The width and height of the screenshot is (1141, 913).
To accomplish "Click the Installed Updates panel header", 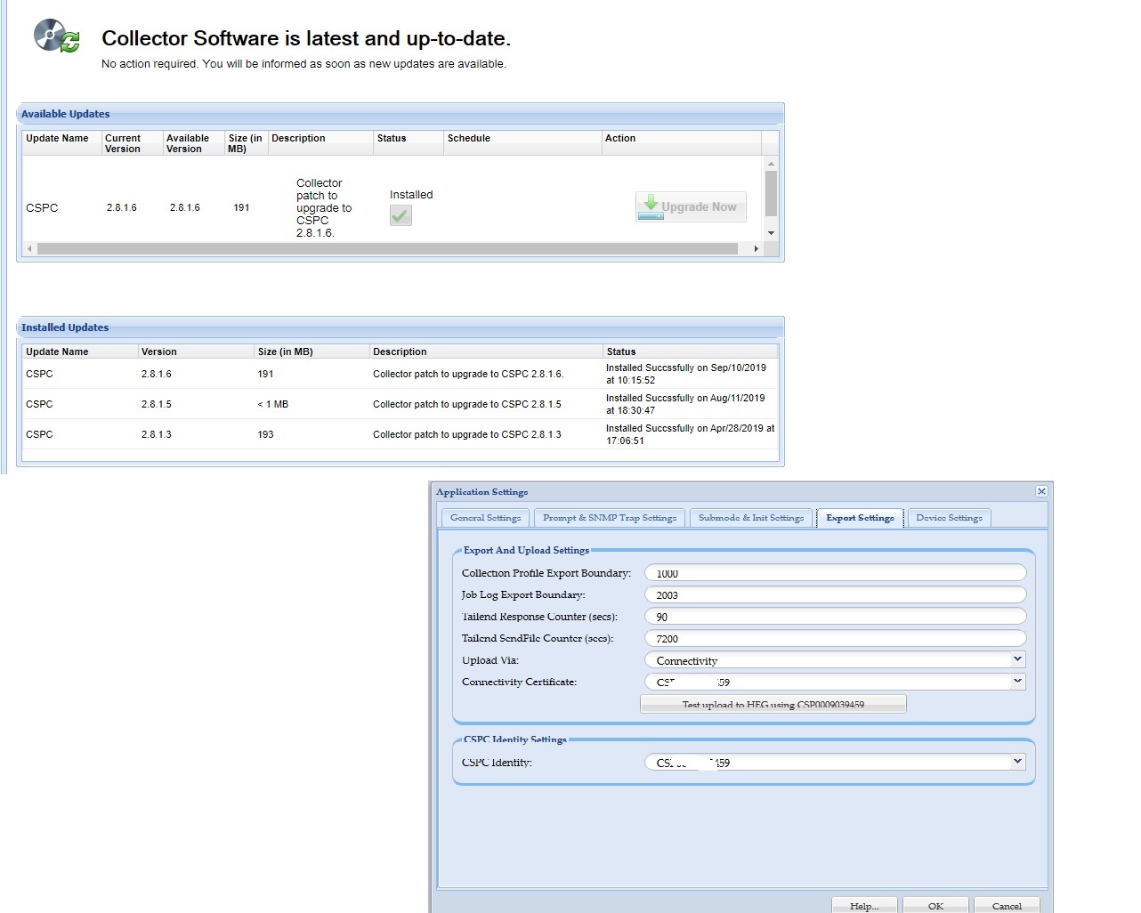I will (401, 327).
